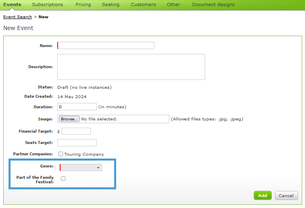Enable Part of the Family Festival checkbox
The width and height of the screenshot is (305, 208).
click(x=63, y=179)
